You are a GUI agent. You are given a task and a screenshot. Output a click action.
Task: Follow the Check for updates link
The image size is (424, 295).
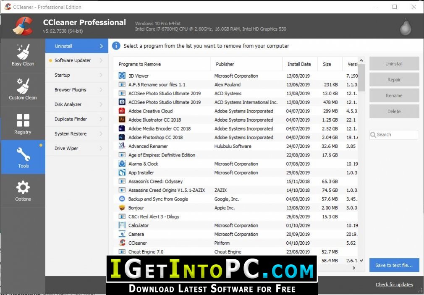394,285
